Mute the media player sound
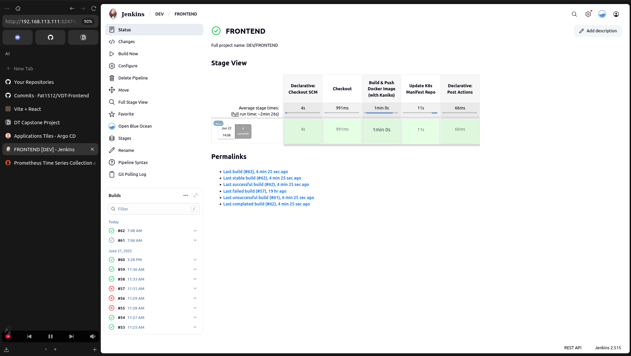Image resolution: width=631 pixels, height=356 pixels. coord(93,336)
